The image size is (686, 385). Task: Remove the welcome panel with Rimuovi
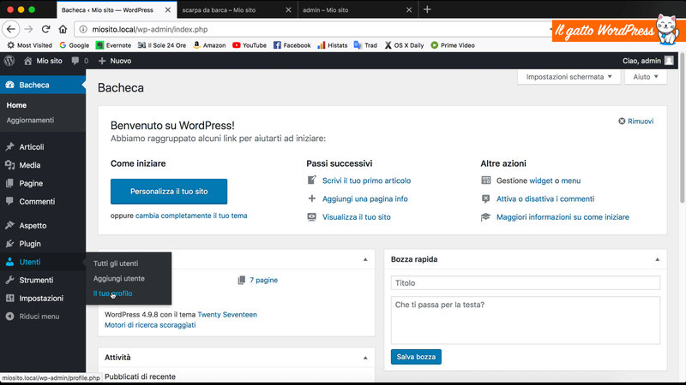point(635,121)
